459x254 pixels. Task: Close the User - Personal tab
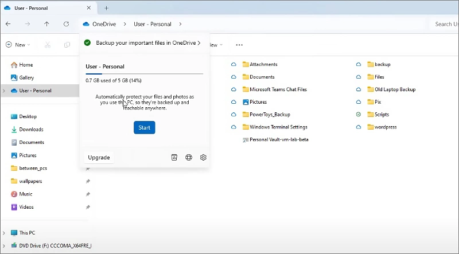click(x=89, y=8)
